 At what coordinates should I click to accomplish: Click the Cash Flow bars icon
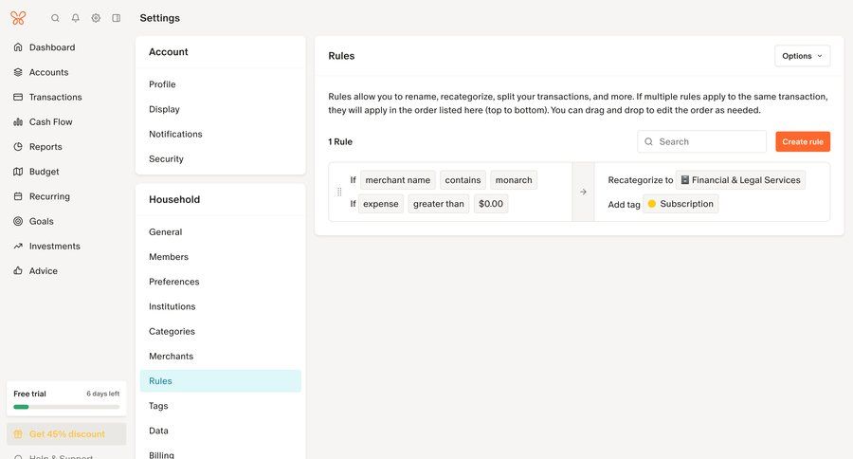point(18,122)
